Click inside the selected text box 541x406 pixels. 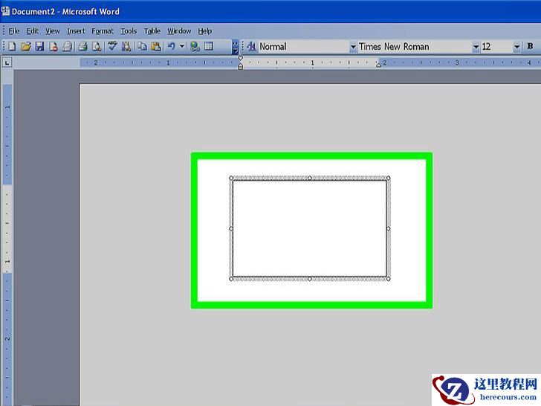click(x=309, y=228)
